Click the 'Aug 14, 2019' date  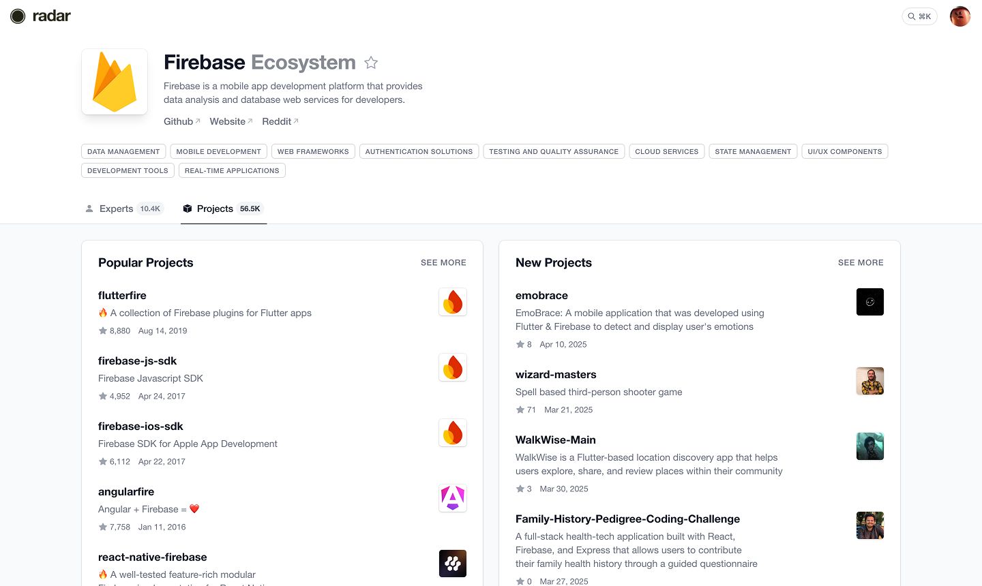point(162,330)
